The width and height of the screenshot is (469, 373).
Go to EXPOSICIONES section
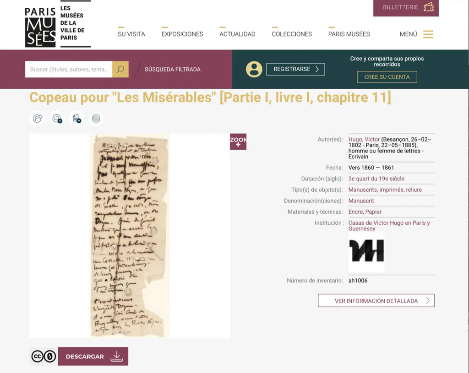(x=182, y=34)
